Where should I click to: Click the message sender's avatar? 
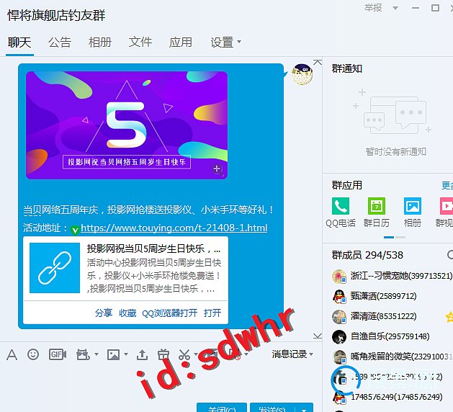coord(302,74)
